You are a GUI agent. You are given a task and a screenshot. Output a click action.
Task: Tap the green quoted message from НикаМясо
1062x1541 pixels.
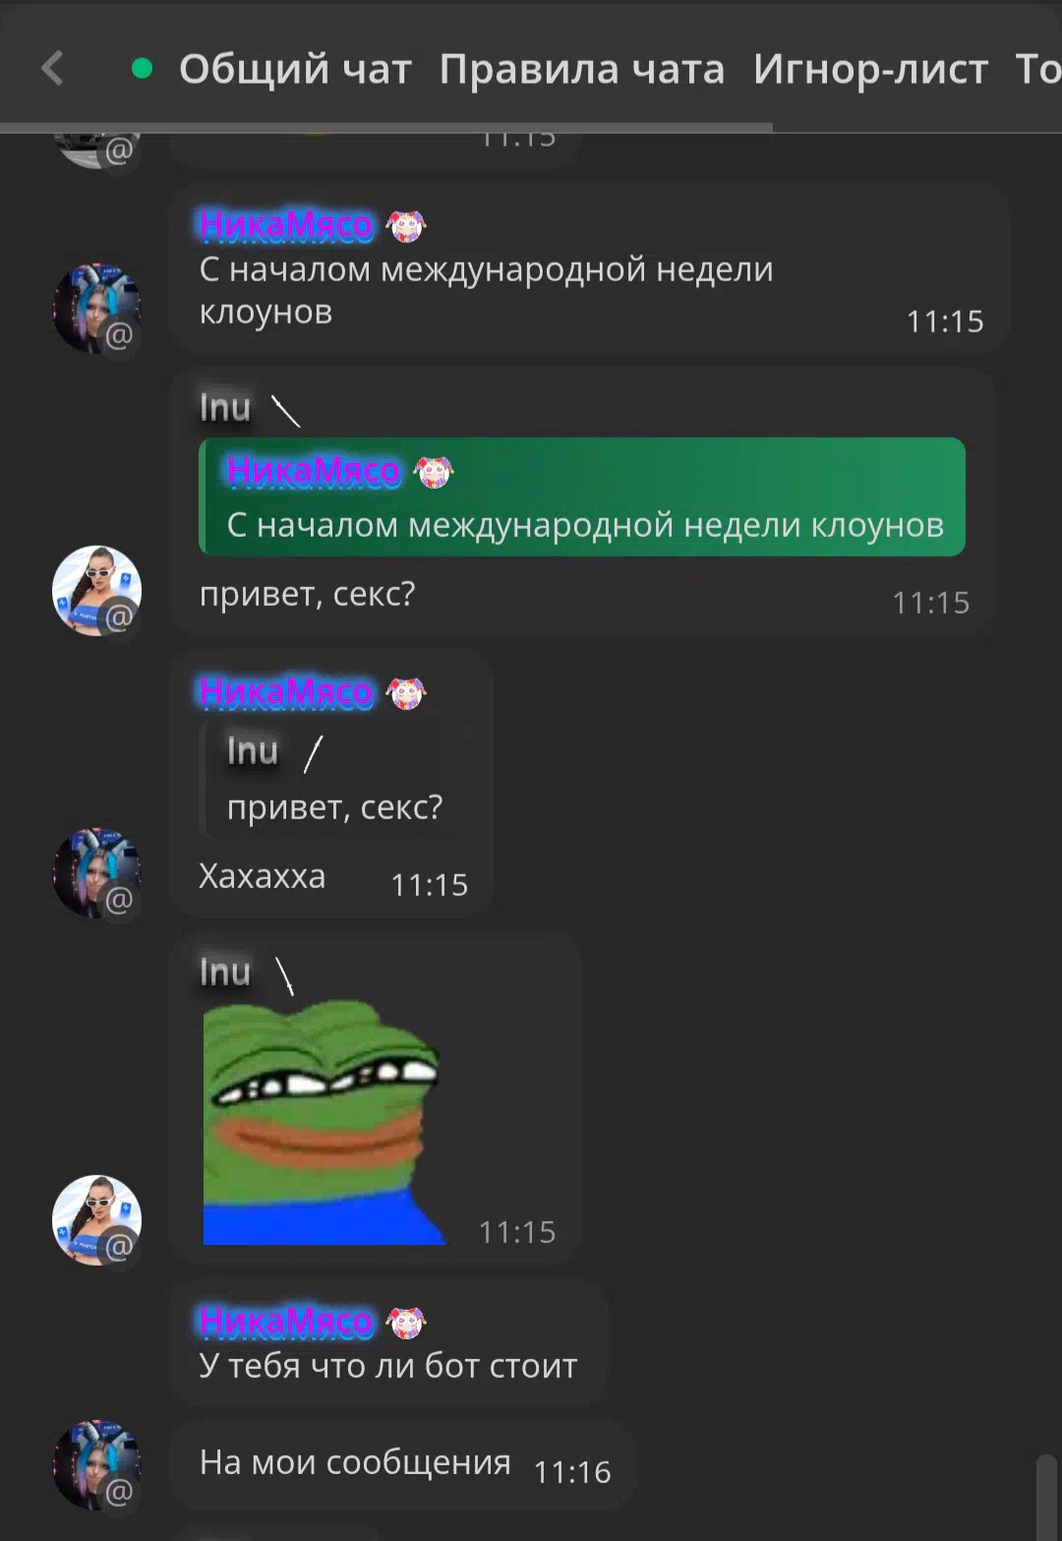click(x=582, y=497)
